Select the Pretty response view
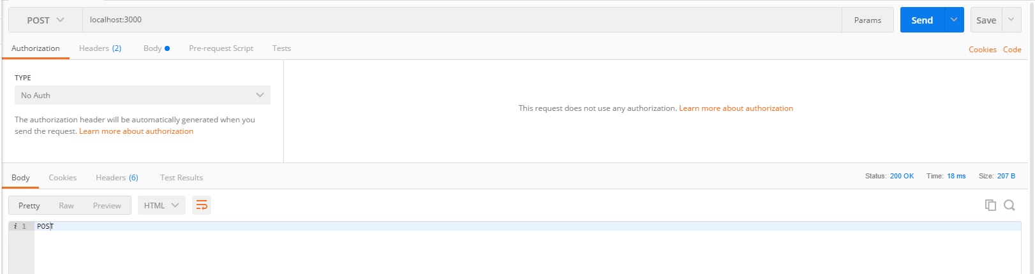The image size is (1035, 274). pyautogui.click(x=29, y=205)
